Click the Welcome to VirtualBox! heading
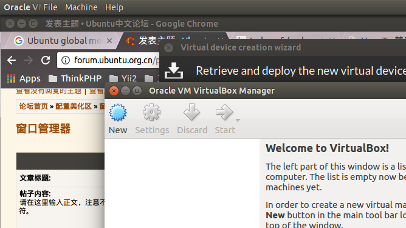The width and height of the screenshot is (406, 228). [327, 148]
